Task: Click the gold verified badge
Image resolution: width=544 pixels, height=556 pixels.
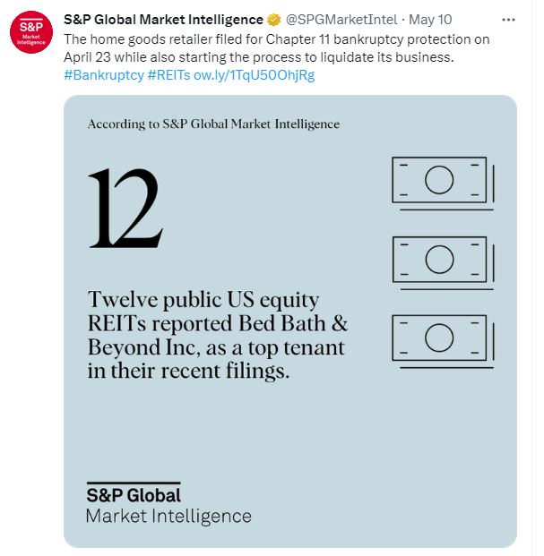Action: pos(274,20)
